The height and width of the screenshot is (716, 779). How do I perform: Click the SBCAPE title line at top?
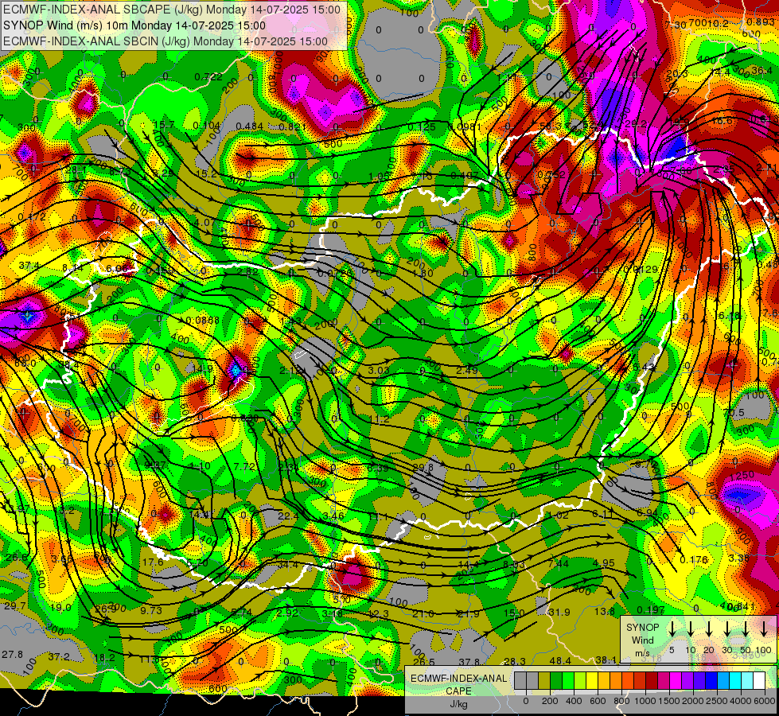[x=172, y=10]
